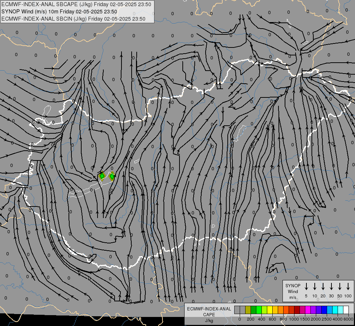The width and height of the screenshot is (355, 326).
Task: Select the bright magenta CAPE legend swatch
Action: coord(308,310)
